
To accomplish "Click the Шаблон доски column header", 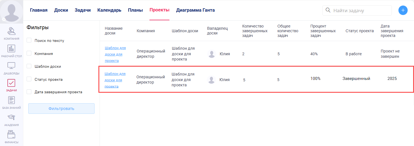I will [185, 31].
